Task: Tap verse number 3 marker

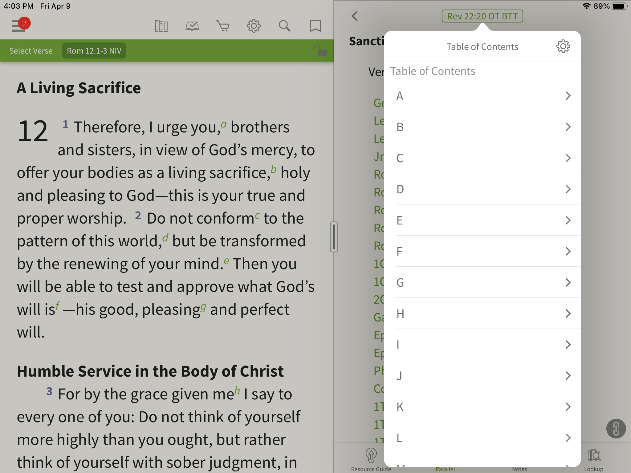Action: click(49, 391)
